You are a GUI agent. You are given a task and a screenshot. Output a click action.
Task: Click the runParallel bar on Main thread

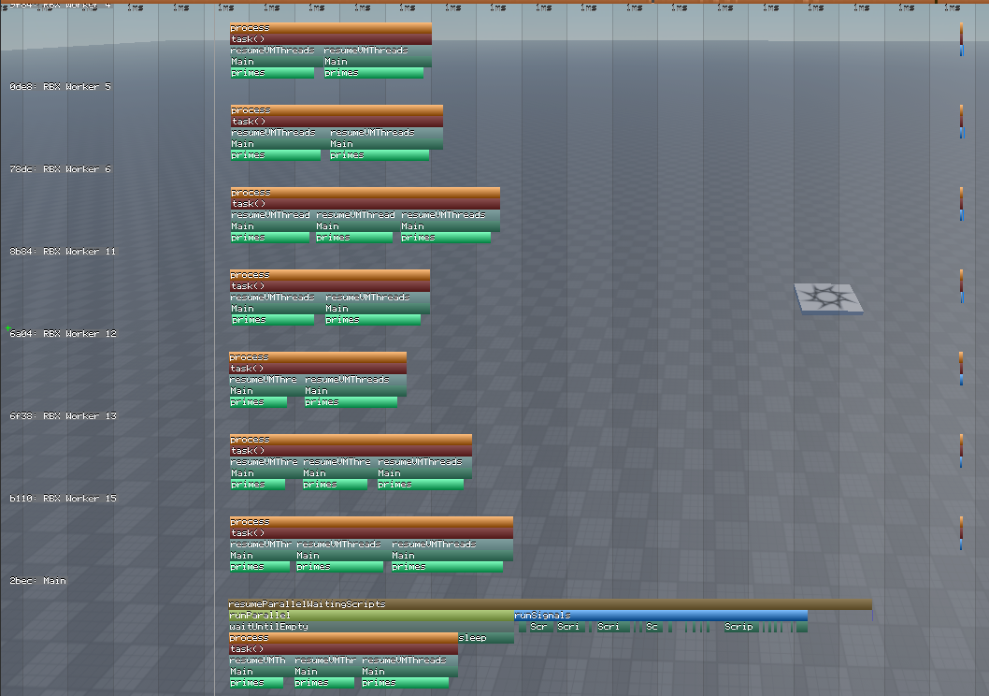point(371,616)
